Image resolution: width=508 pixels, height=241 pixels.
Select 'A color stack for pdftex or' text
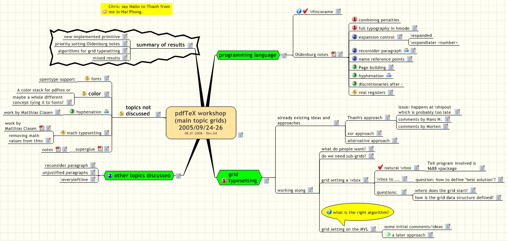pyautogui.click(x=44, y=90)
